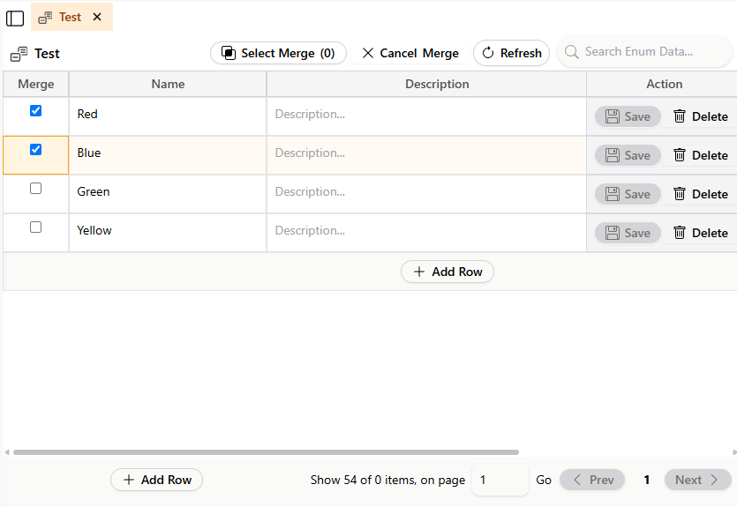
Task: Delete the Green row
Action: click(x=700, y=194)
